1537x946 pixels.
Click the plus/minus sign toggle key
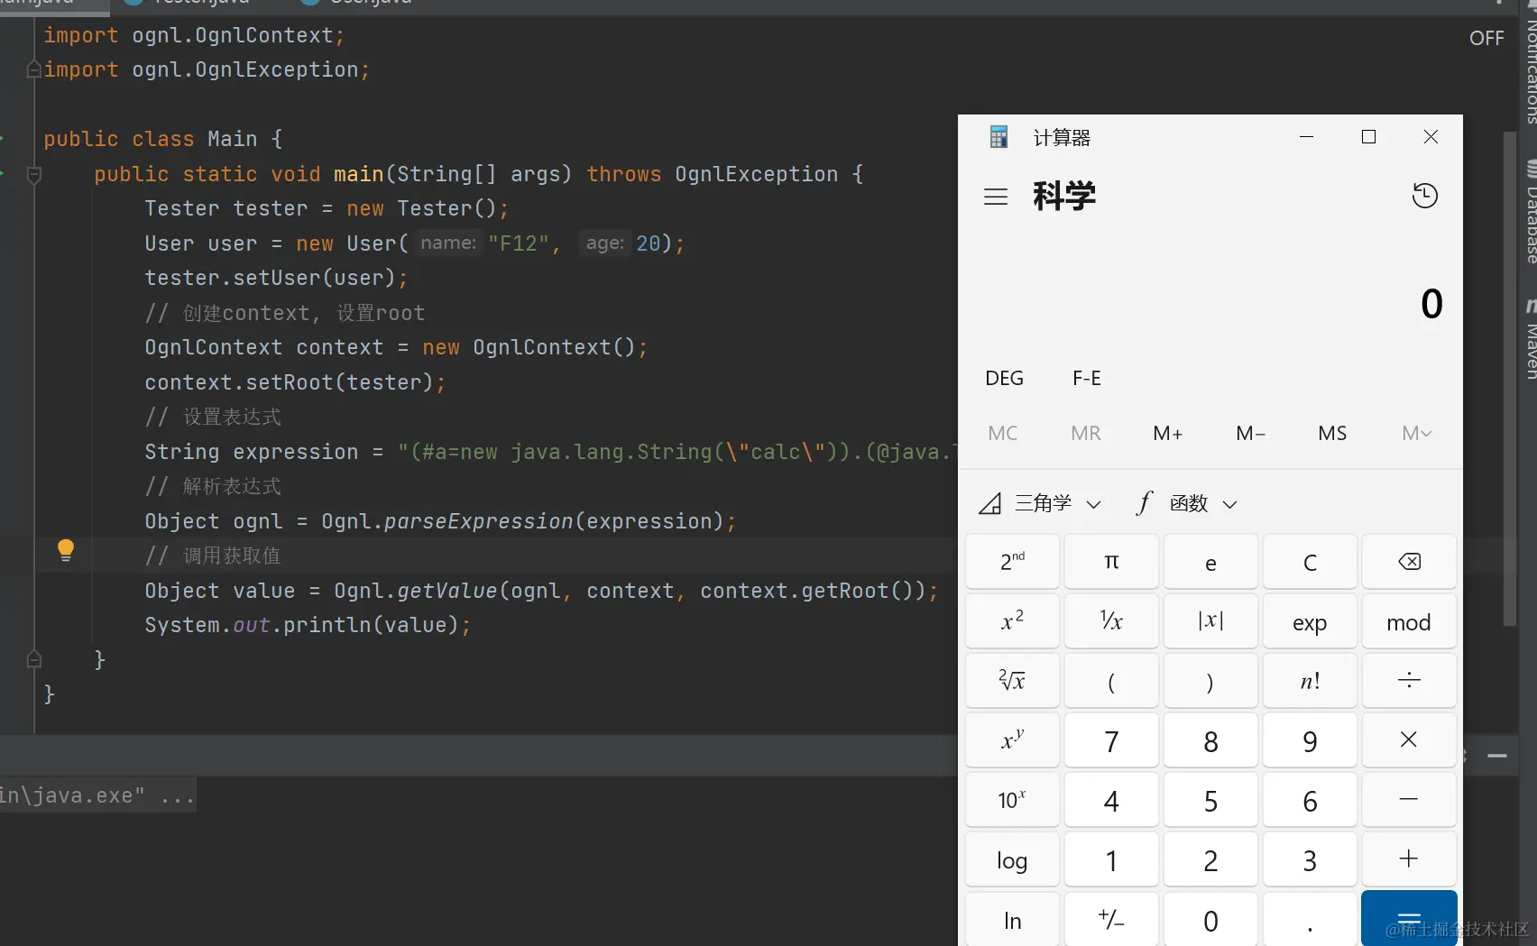pyautogui.click(x=1111, y=919)
